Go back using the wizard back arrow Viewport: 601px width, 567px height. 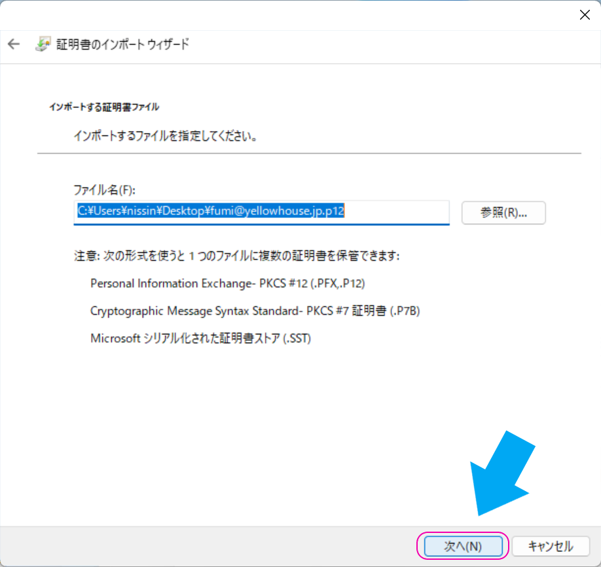14,44
